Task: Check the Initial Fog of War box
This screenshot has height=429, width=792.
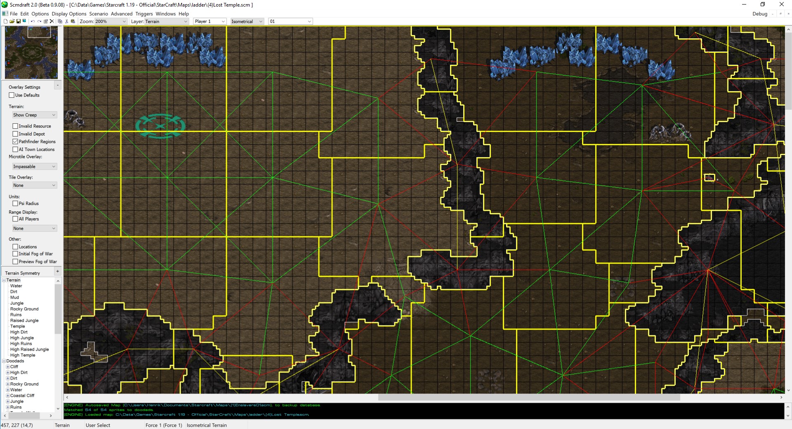Action: (x=15, y=254)
